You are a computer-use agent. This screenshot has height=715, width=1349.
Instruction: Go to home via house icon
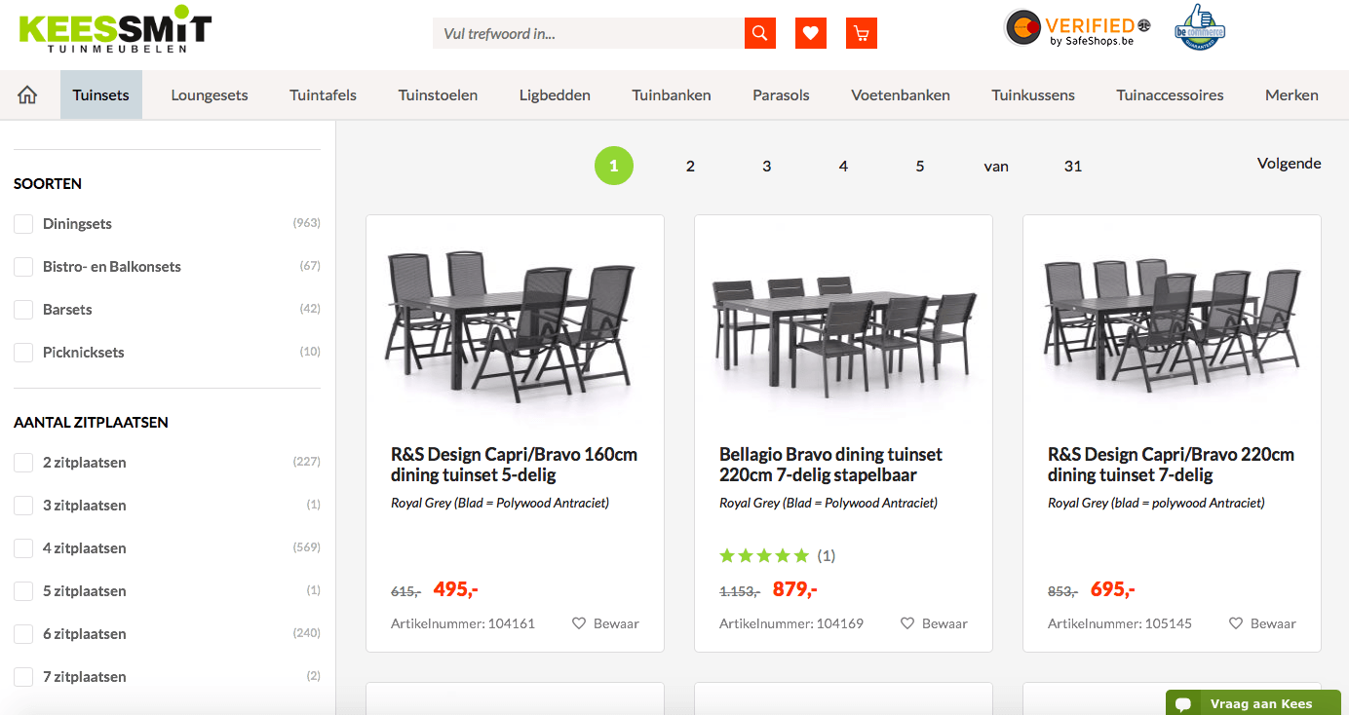pos(27,94)
